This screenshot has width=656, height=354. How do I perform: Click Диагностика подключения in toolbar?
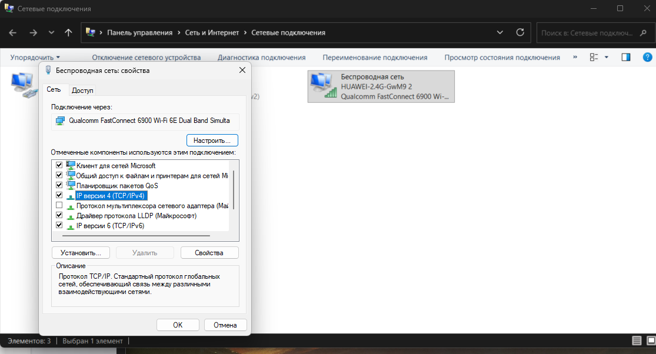[x=261, y=57]
